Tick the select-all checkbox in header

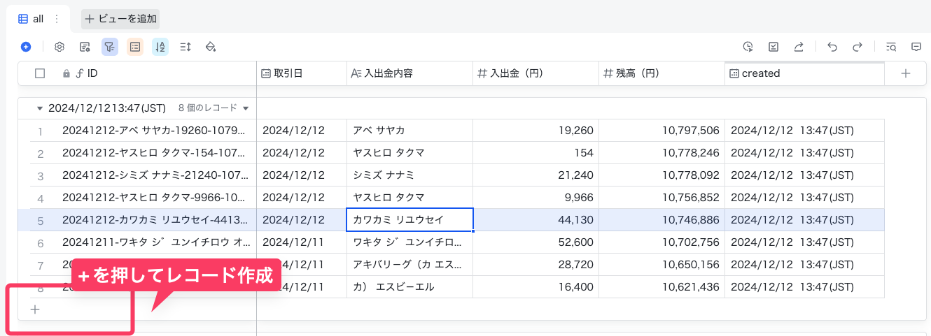pyautogui.click(x=40, y=73)
